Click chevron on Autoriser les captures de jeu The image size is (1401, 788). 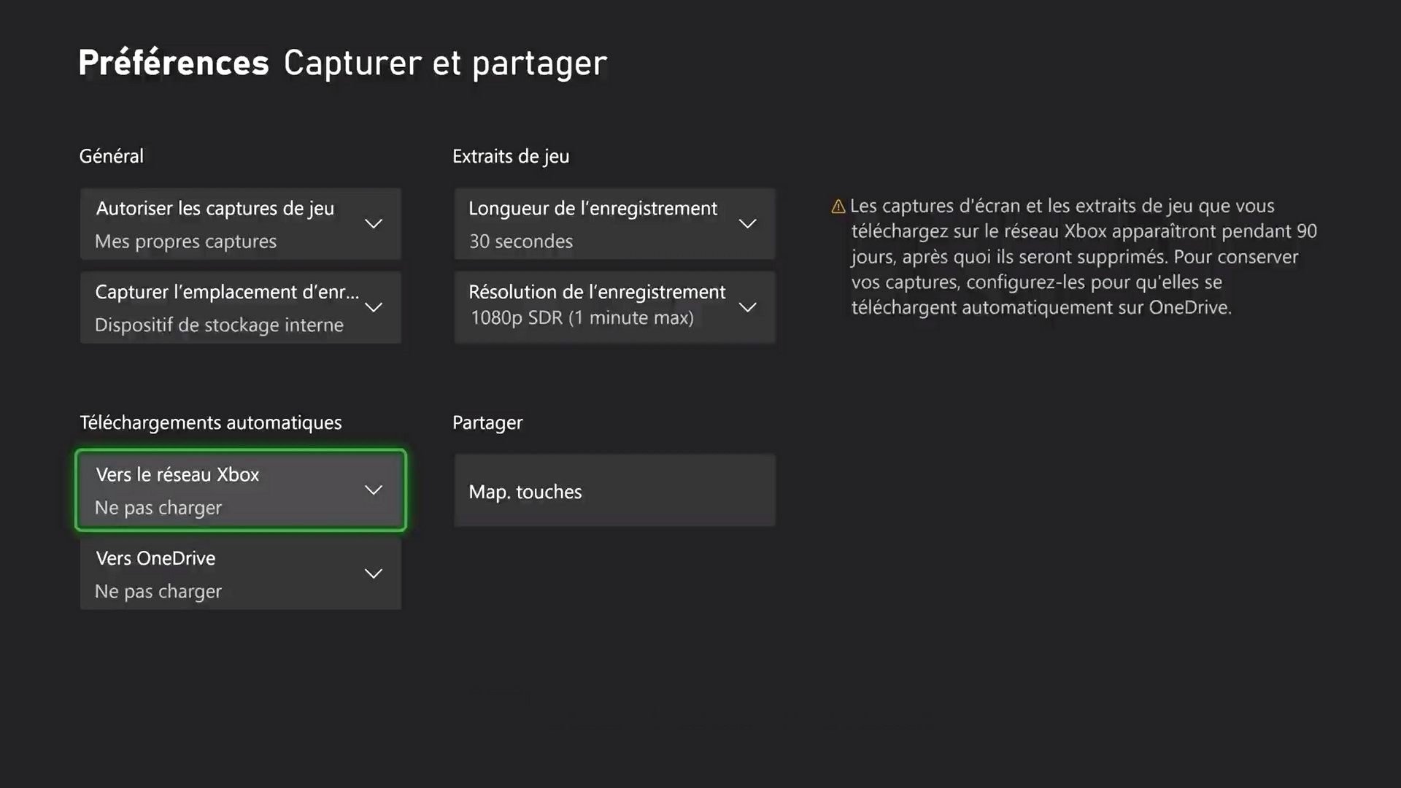(373, 224)
